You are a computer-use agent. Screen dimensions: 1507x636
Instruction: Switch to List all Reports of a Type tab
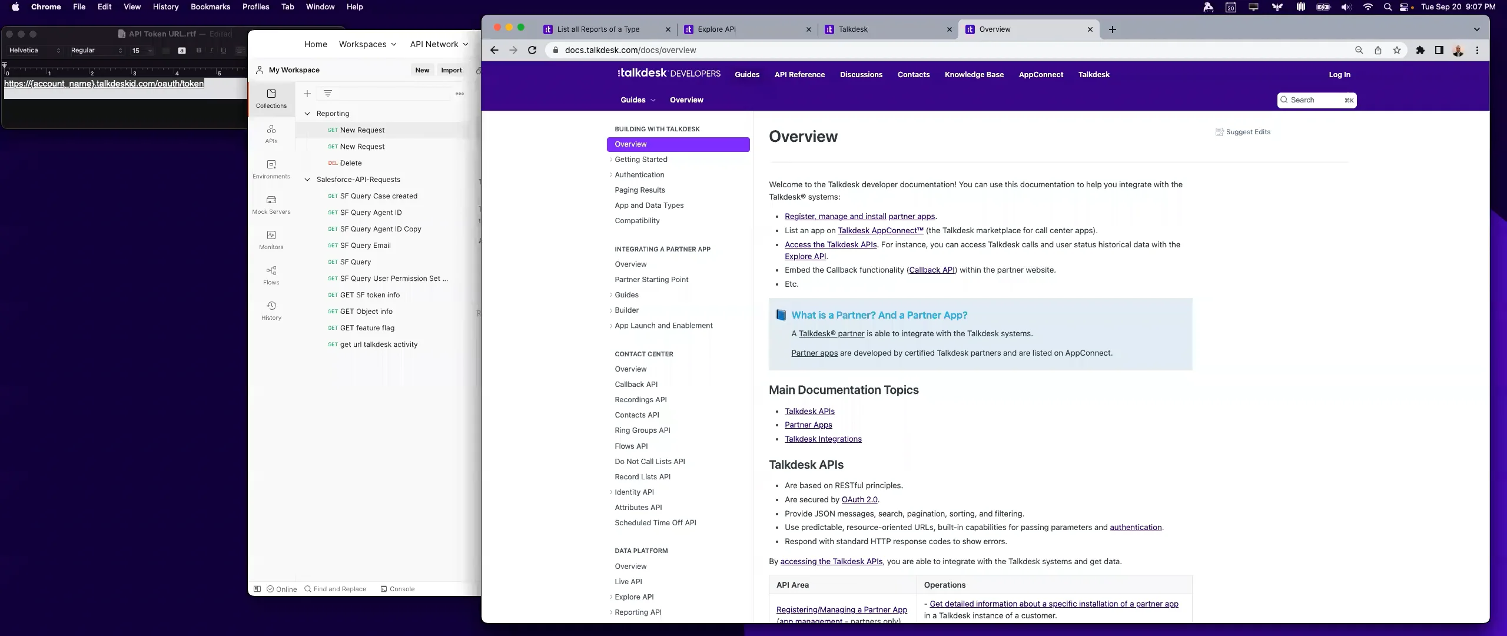click(606, 29)
